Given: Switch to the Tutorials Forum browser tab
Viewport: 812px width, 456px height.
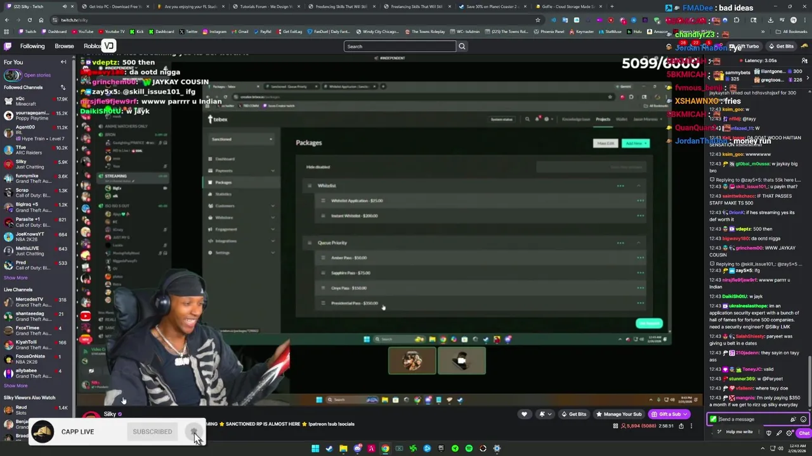Looking at the screenshot, I should [266, 6].
